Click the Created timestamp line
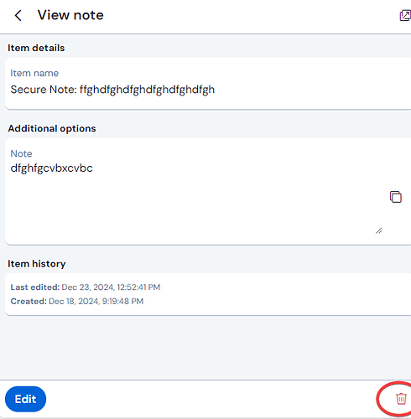Image resolution: width=411 pixels, height=419 pixels. [77, 301]
